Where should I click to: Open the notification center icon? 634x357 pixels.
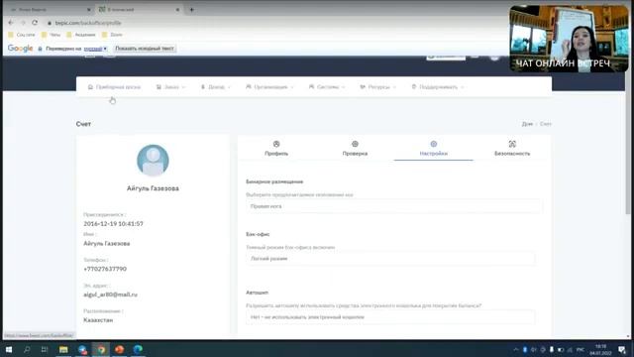click(622, 350)
